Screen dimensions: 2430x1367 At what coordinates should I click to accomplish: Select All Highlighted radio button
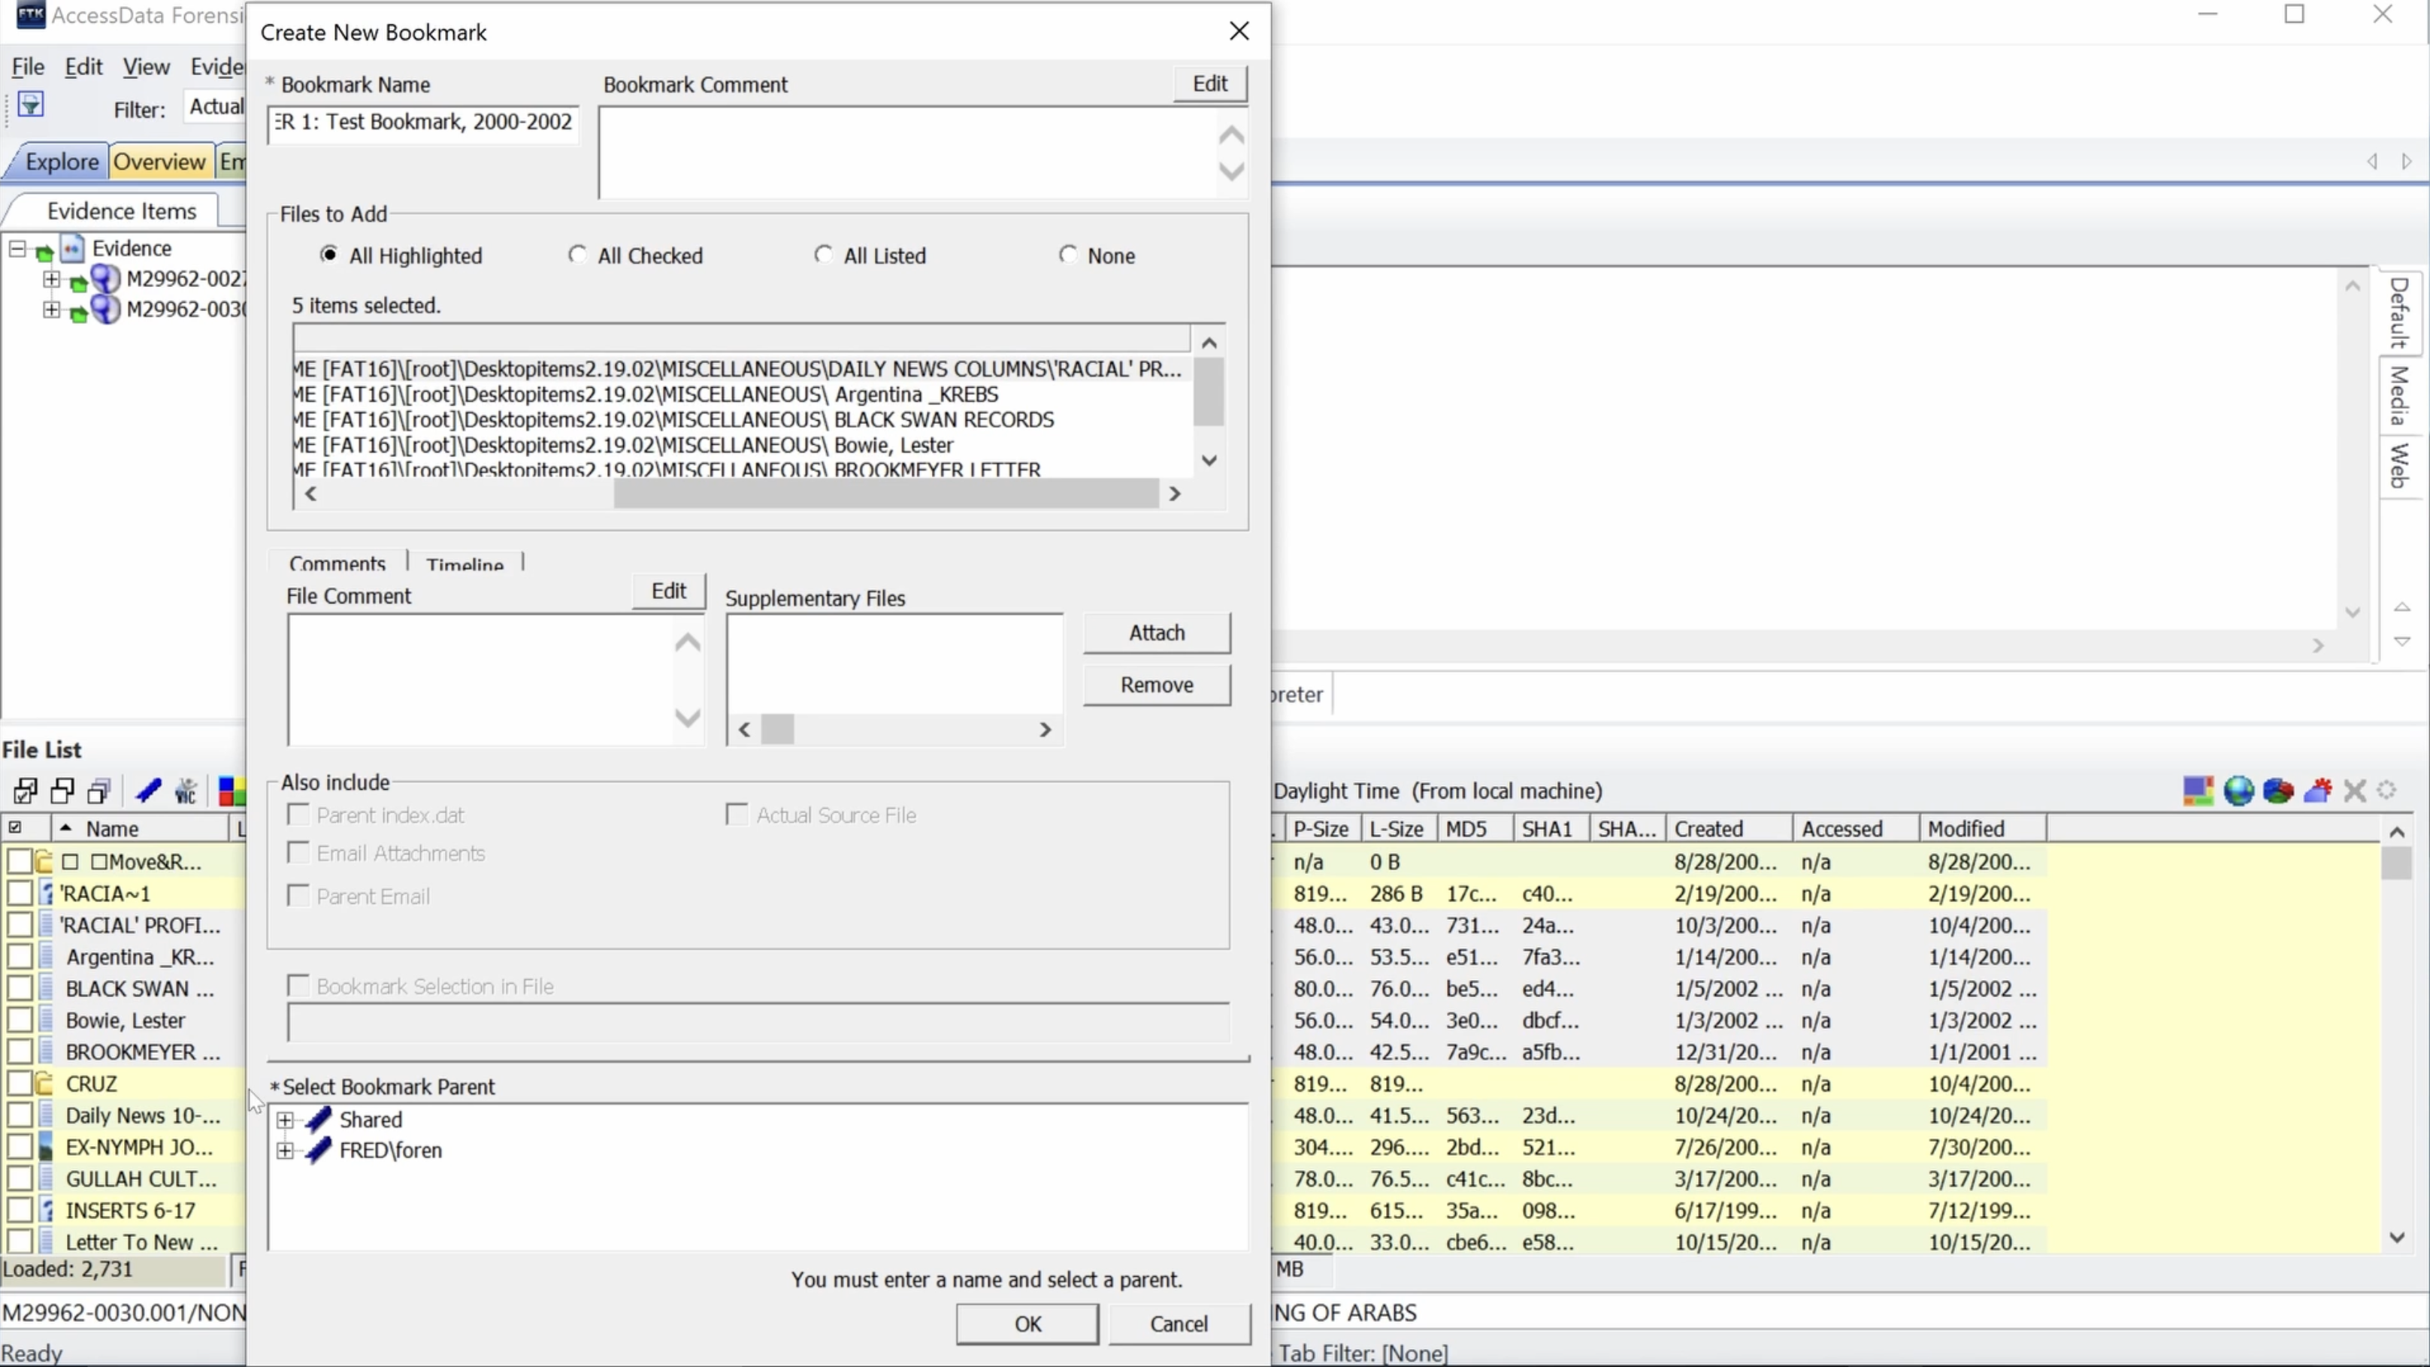click(328, 254)
